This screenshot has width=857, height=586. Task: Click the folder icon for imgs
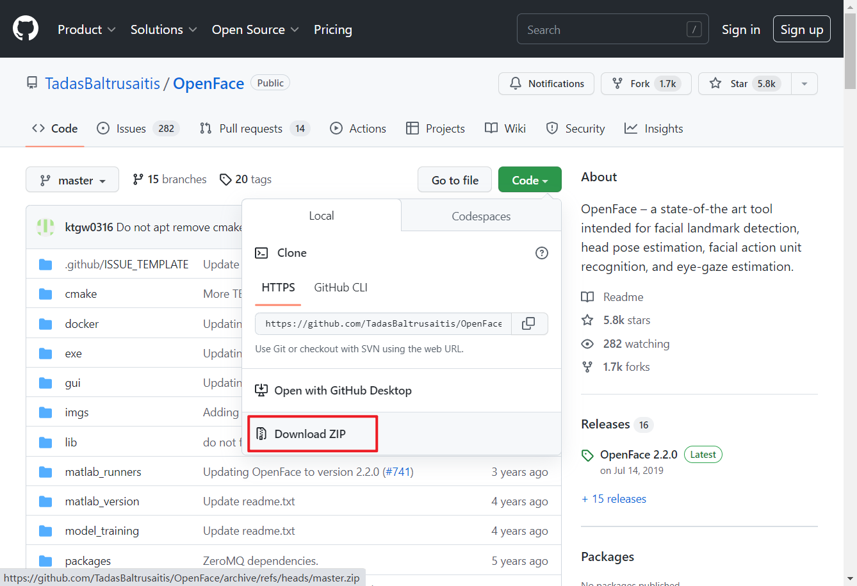click(45, 412)
